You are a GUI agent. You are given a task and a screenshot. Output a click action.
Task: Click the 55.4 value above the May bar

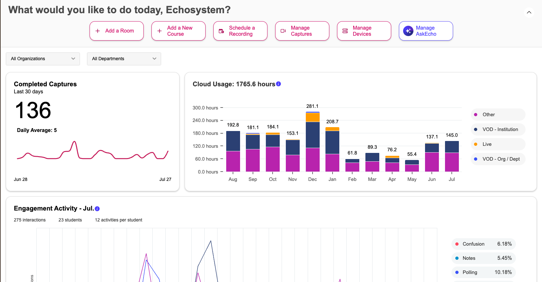412,154
